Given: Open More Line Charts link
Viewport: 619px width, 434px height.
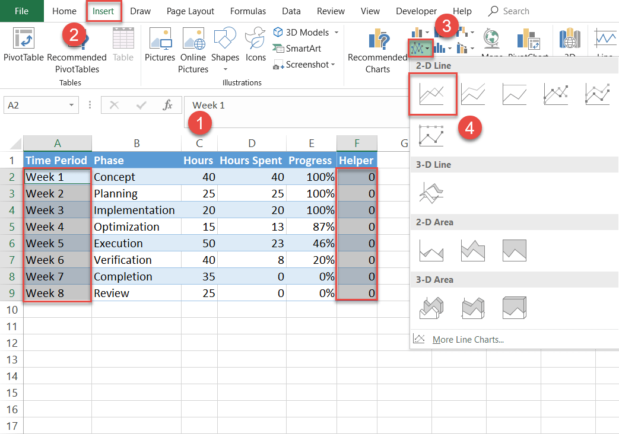Looking at the screenshot, I should 468,340.
